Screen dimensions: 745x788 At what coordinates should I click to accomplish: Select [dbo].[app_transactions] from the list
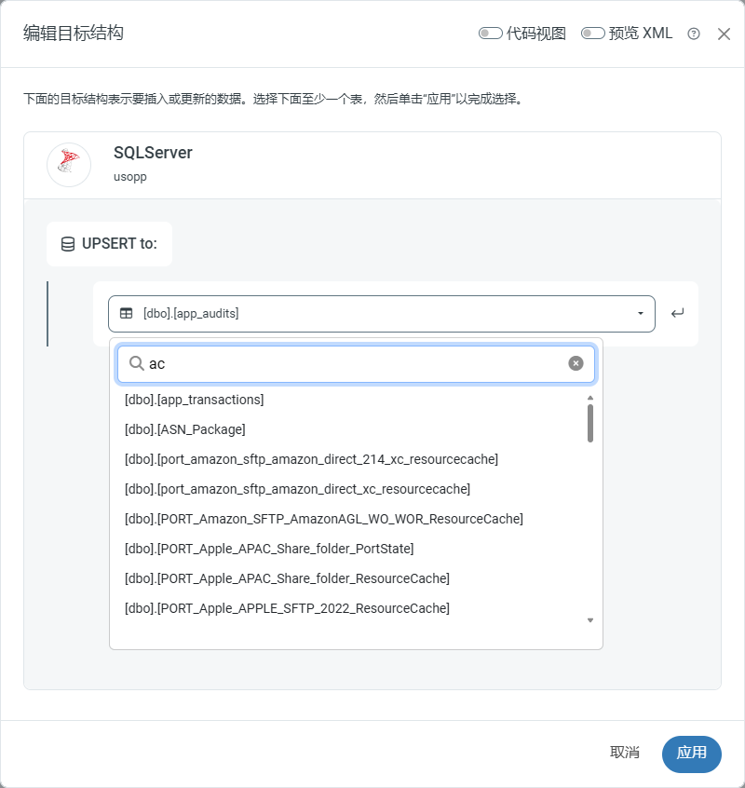pyautogui.click(x=195, y=400)
